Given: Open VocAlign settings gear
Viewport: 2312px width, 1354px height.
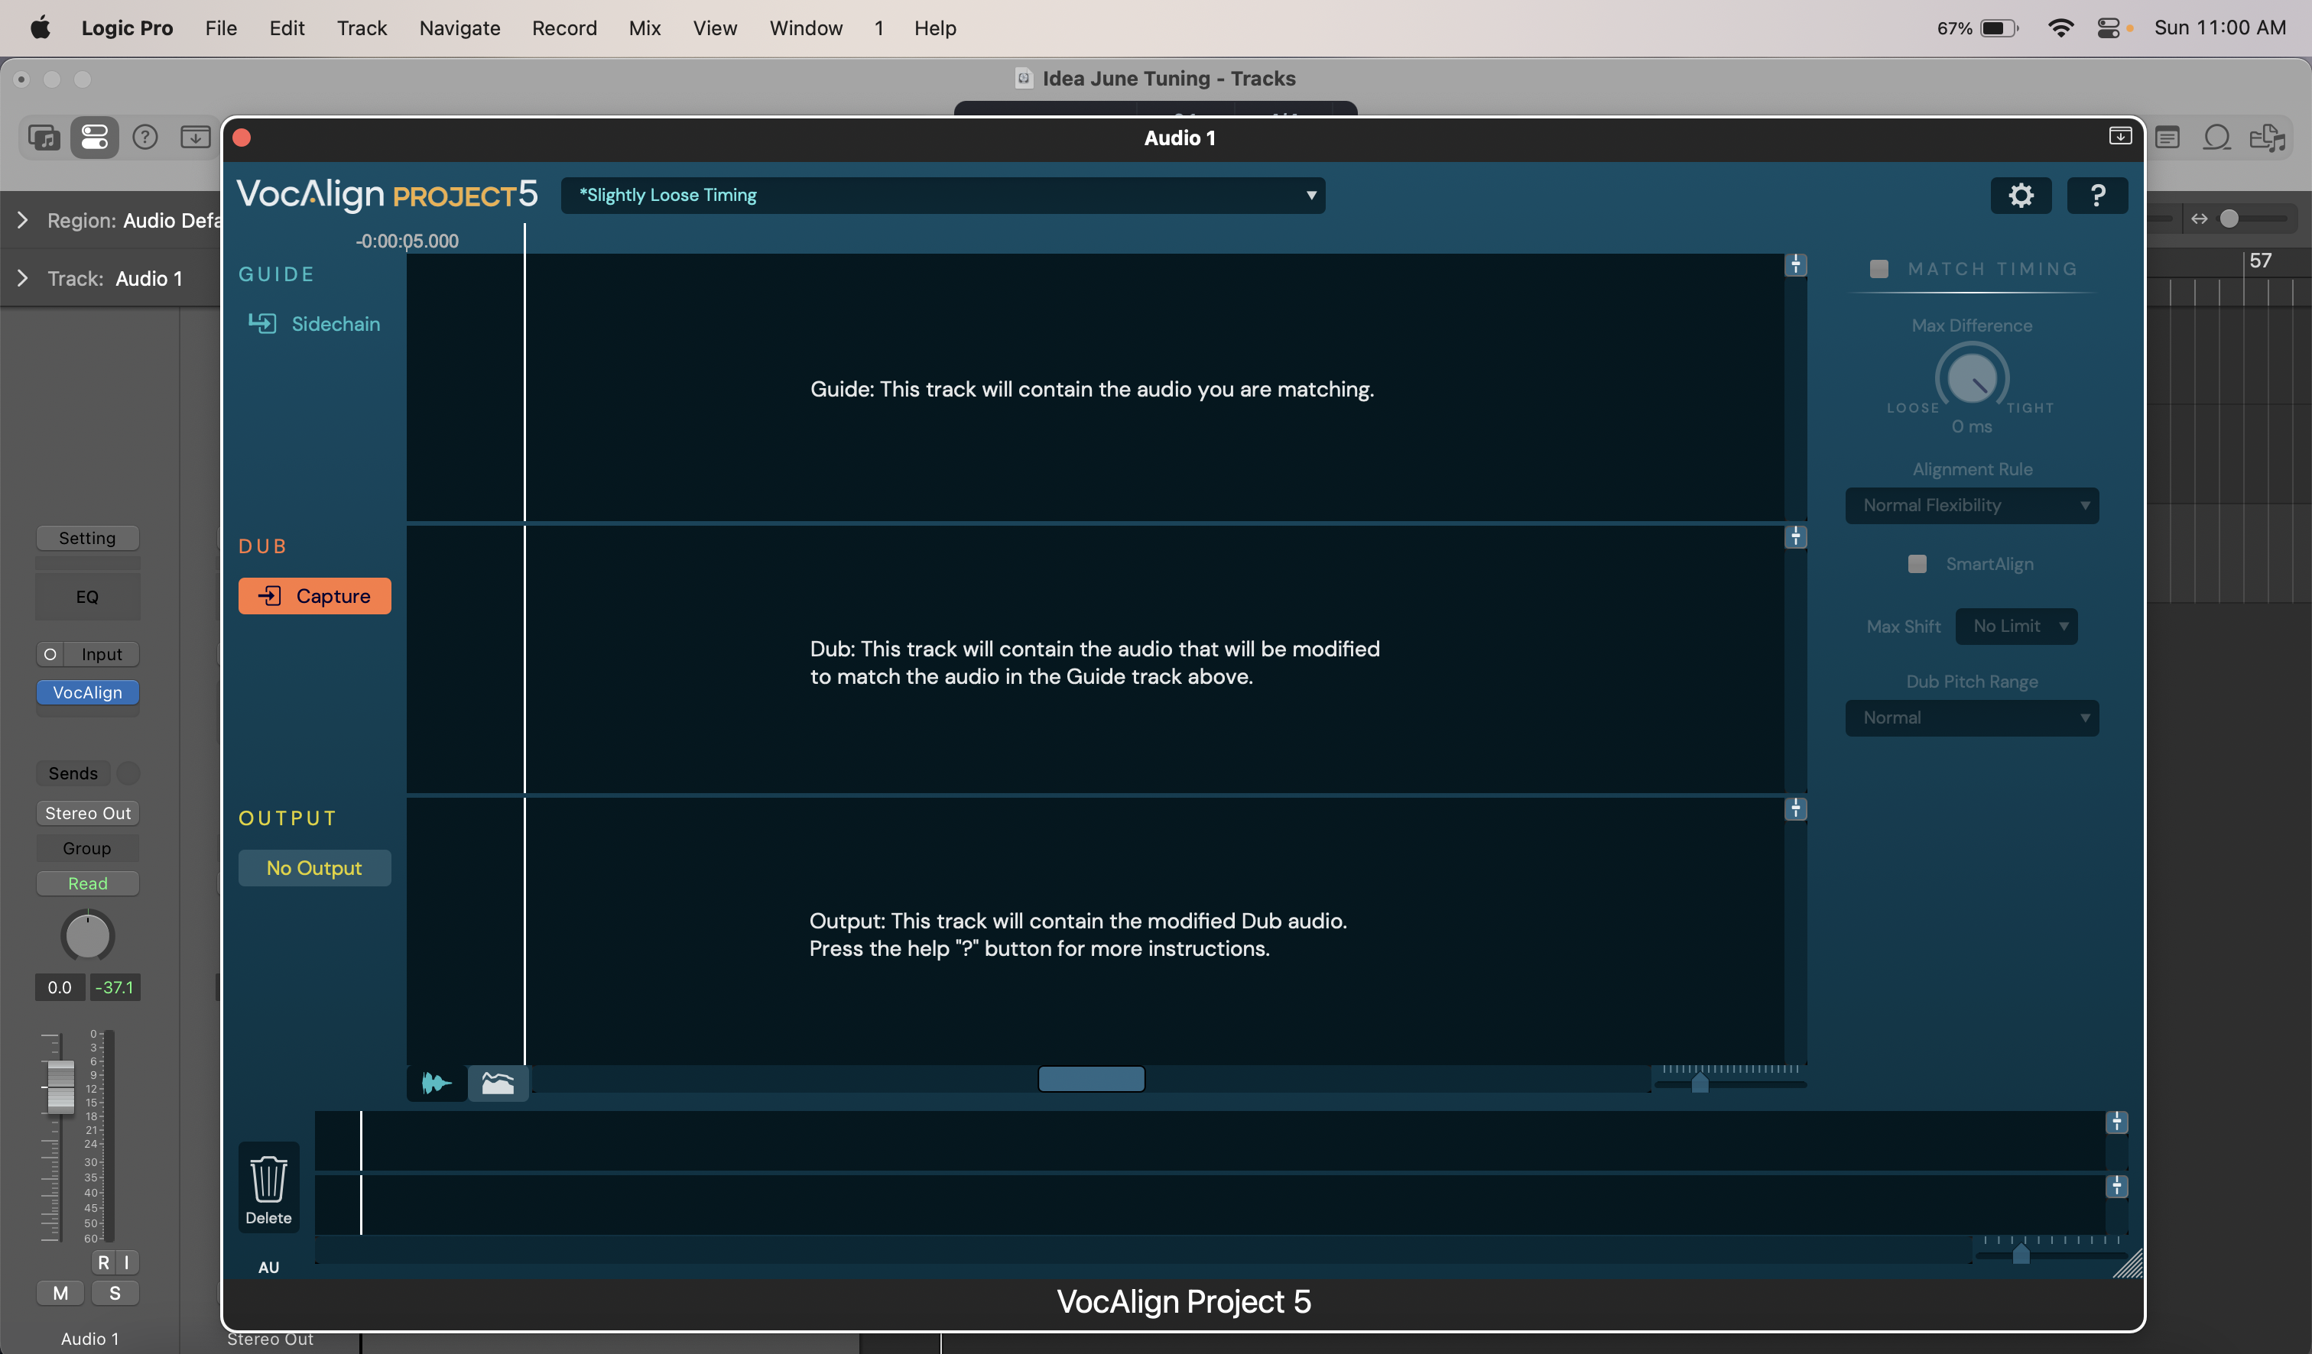Looking at the screenshot, I should [x=2020, y=196].
